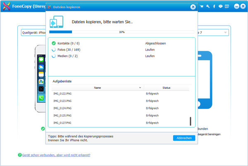Viewport: 248px width, 166px height.
Task: Click the feedback speech bubble icon
Action: (221, 7)
